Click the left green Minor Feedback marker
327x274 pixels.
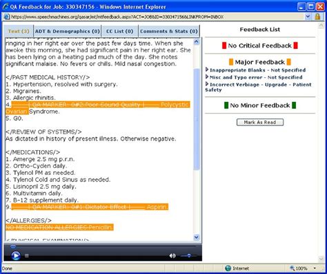tap(226, 105)
